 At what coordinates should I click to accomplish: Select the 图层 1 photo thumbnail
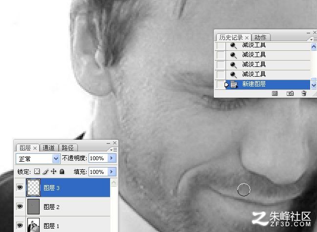(x=33, y=225)
